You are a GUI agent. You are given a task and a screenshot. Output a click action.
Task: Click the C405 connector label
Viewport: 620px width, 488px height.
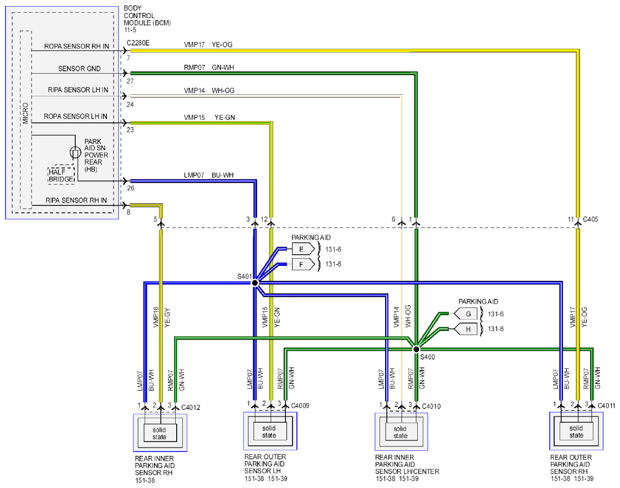[x=590, y=219]
